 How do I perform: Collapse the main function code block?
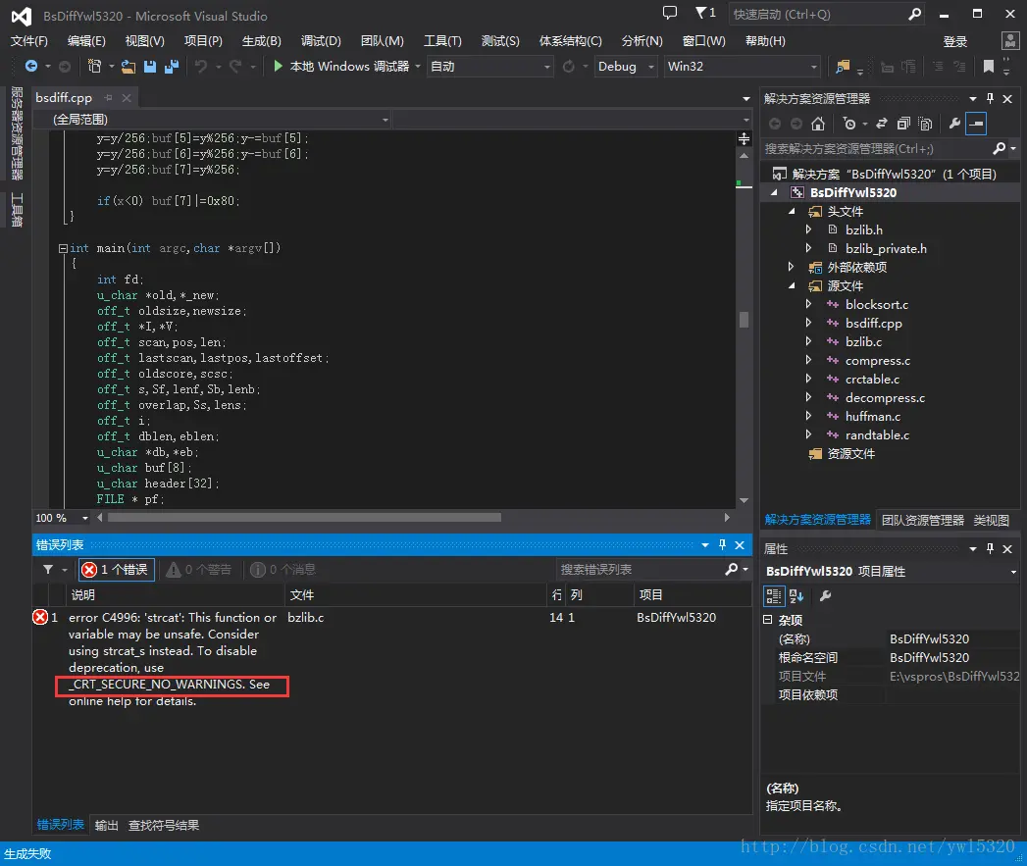(x=63, y=248)
